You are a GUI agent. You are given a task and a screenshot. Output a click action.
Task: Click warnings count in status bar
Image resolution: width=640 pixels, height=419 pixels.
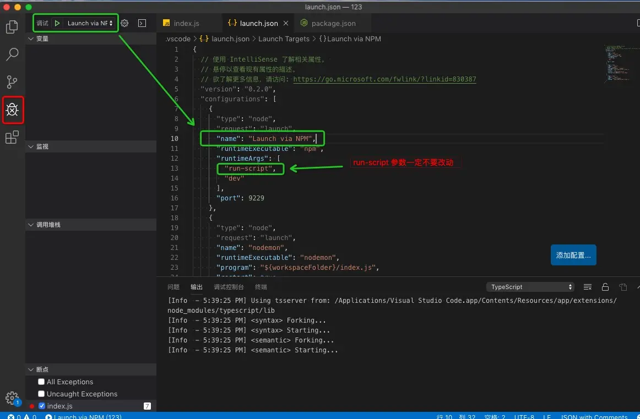tap(30, 417)
